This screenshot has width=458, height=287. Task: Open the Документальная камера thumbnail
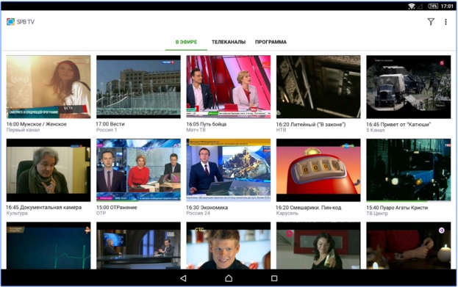pyautogui.click(x=49, y=170)
